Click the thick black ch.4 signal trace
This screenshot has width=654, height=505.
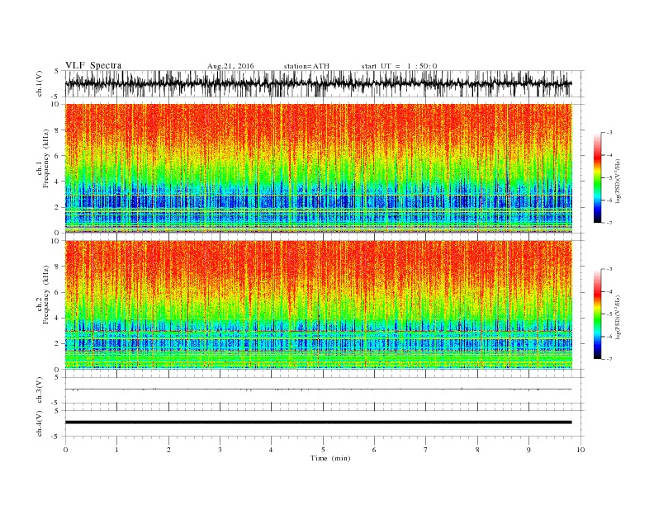click(318, 422)
